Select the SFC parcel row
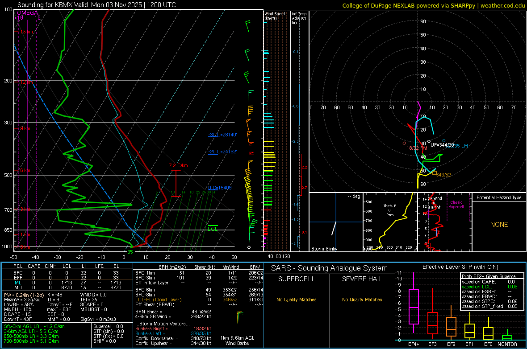Image resolution: width=527 pixels, height=349 pixels. [67, 273]
